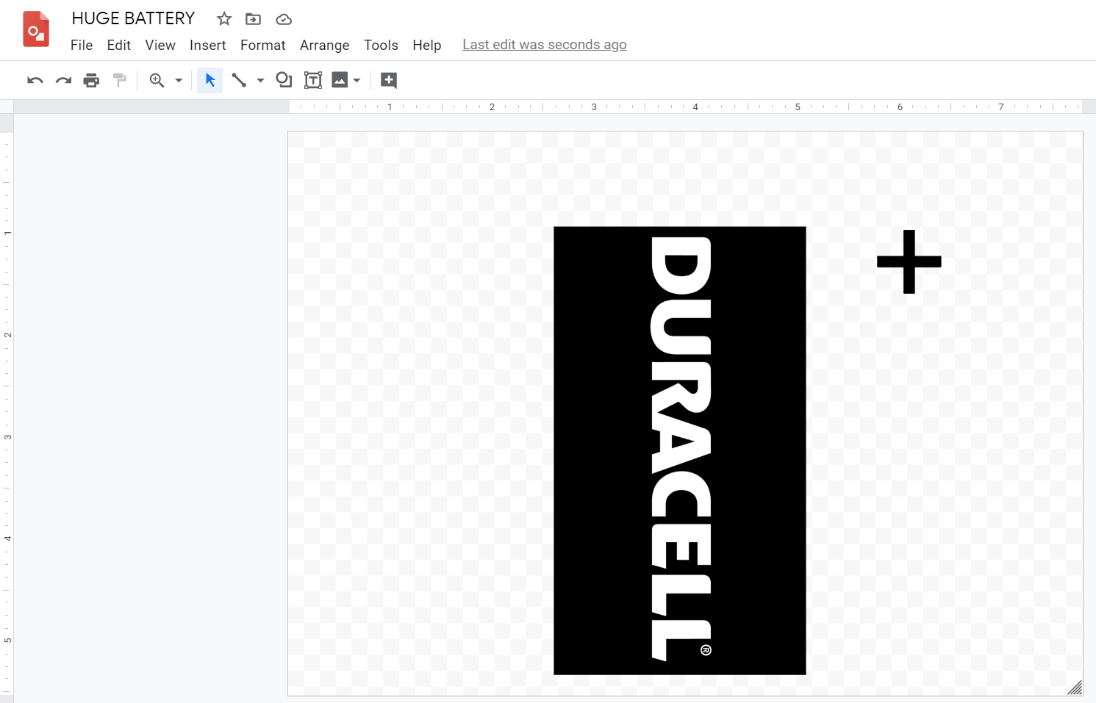
Task: Expand the image source dropdown arrow
Action: pos(357,81)
